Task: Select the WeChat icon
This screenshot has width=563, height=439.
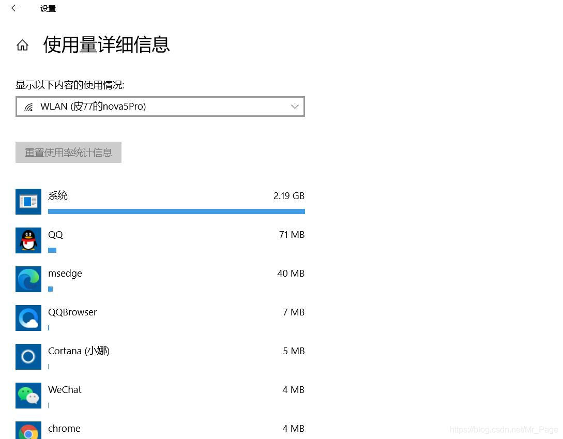Action: click(x=28, y=396)
